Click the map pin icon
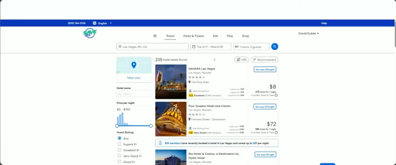Viewport: 396px width, 165px height. click(x=134, y=65)
